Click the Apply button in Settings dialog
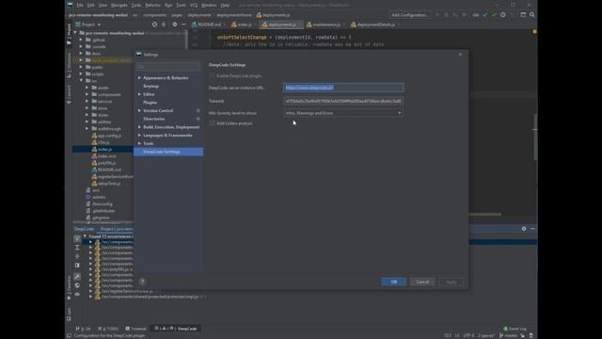The height and width of the screenshot is (339, 602). (451, 282)
